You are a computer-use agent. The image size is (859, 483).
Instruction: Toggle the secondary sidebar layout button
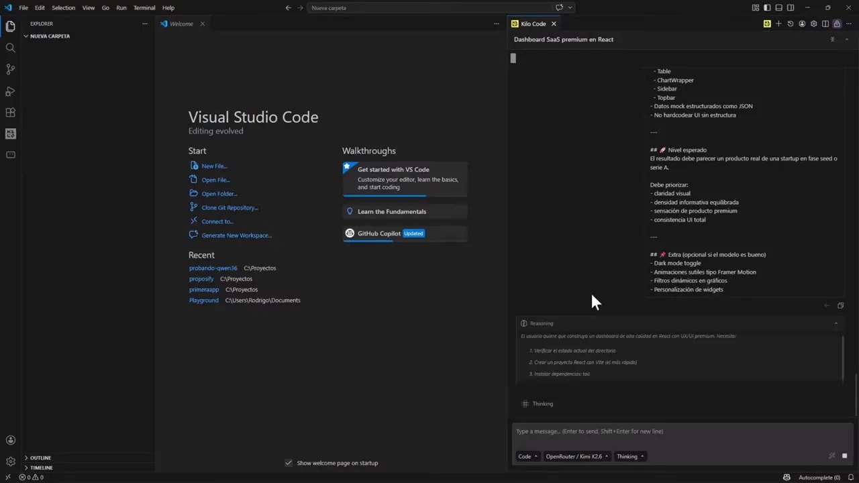pyautogui.click(x=791, y=7)
